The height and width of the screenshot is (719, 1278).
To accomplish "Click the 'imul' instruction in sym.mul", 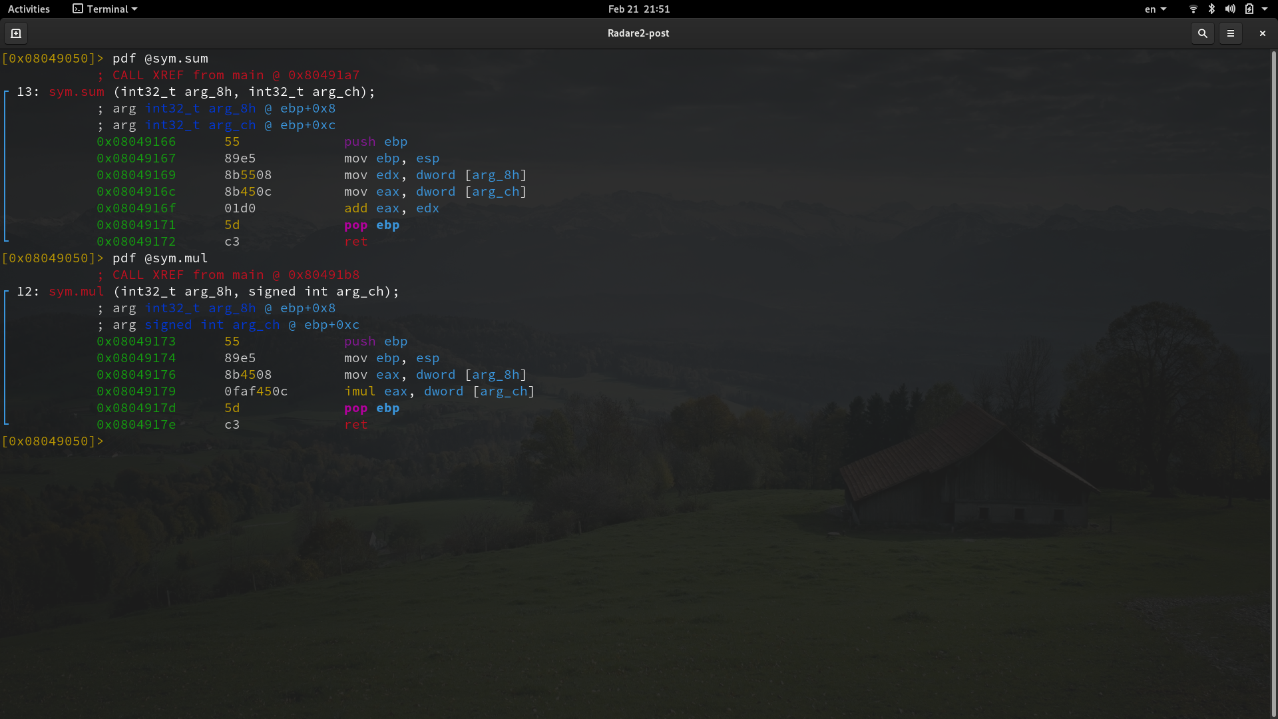I will [359, 391].
